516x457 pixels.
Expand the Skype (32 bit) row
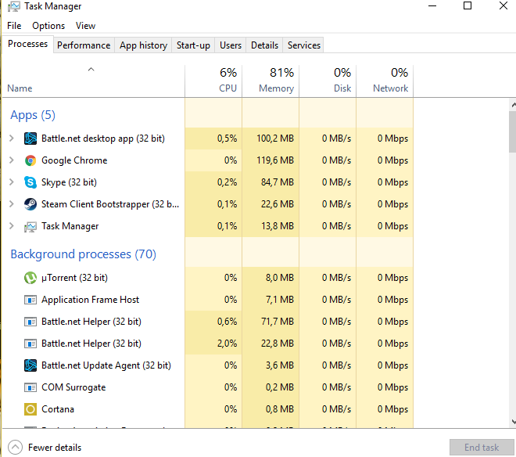tap(12, 182)
